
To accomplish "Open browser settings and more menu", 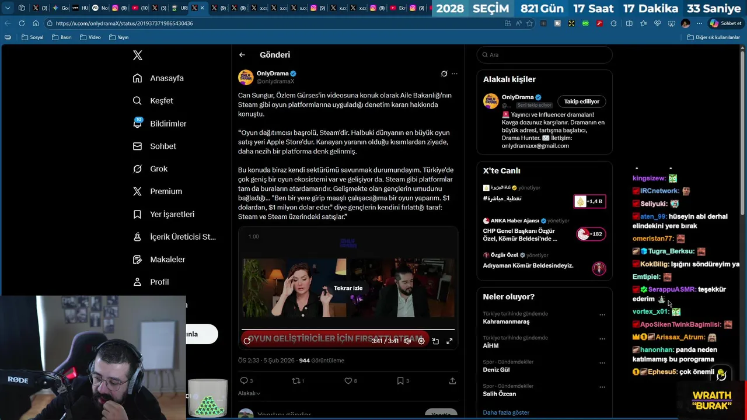I will pos(699,23).
